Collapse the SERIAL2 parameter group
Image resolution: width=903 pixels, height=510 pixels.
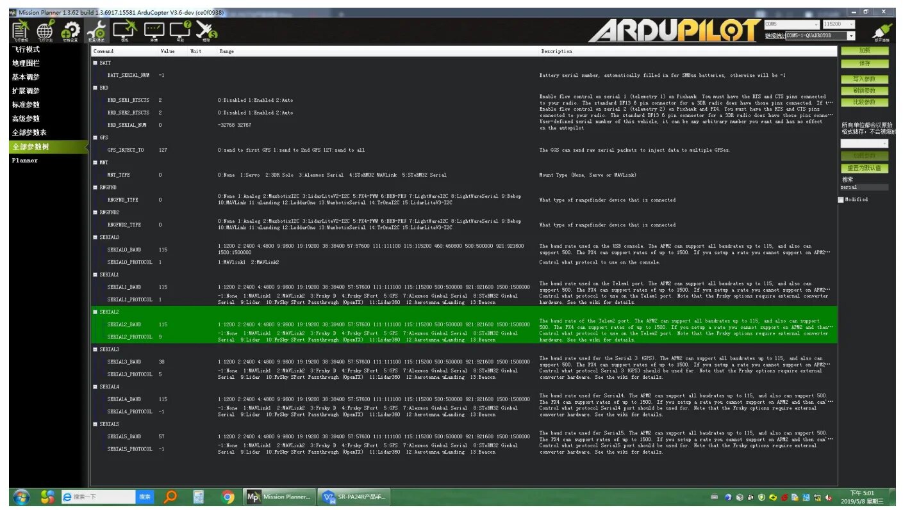[95, 312]
